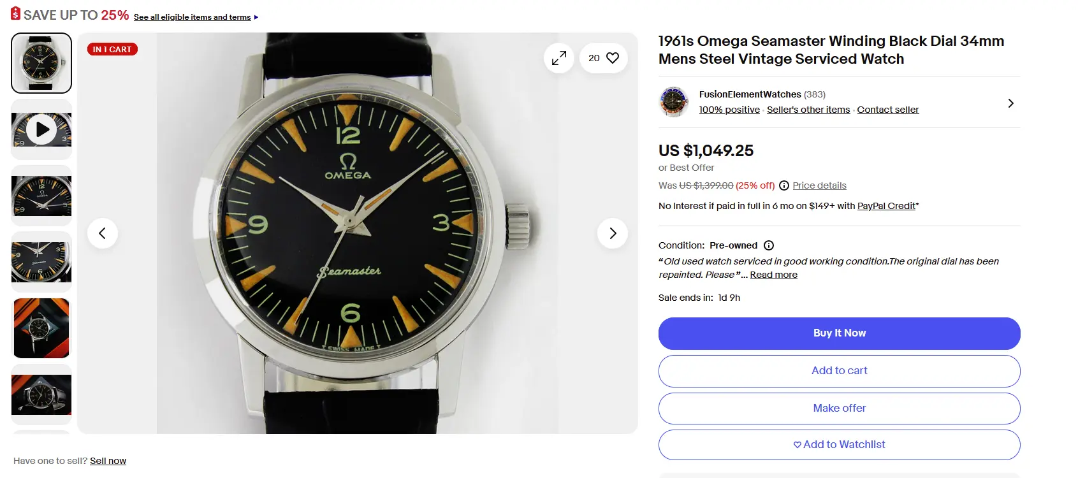Open the seller details chevron arrow
The width and height of the screenshot is (1078, 478).
(x=1010, y=103)
